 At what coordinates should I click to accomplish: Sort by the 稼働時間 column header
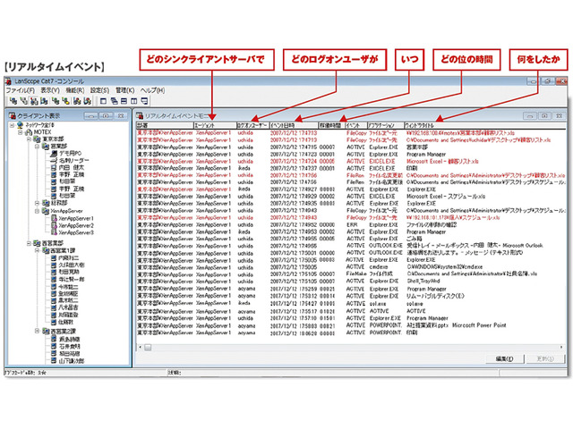(331, 125)
